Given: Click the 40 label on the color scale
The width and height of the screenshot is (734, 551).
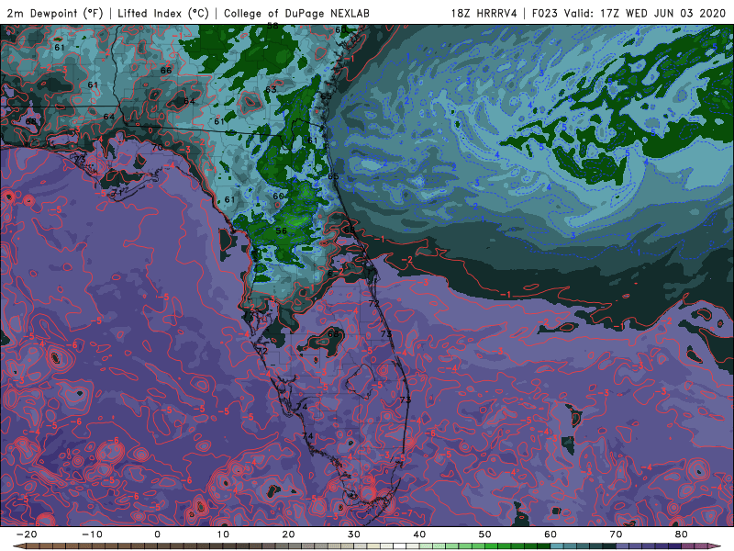Looking at the screenshot, I should tap(419, 534).
